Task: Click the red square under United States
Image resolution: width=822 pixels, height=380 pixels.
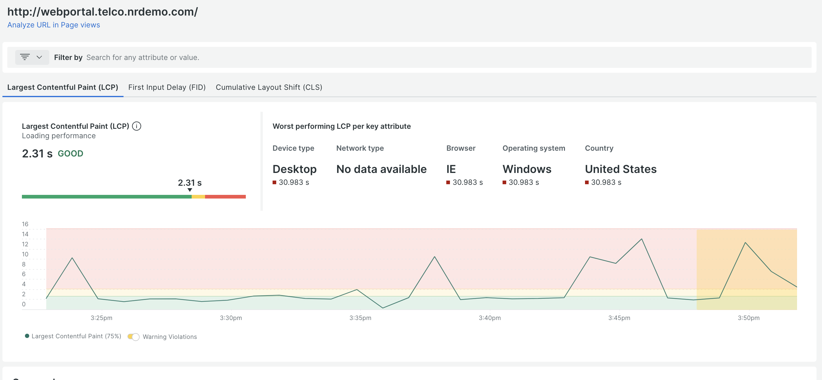Action: point(587,182)
